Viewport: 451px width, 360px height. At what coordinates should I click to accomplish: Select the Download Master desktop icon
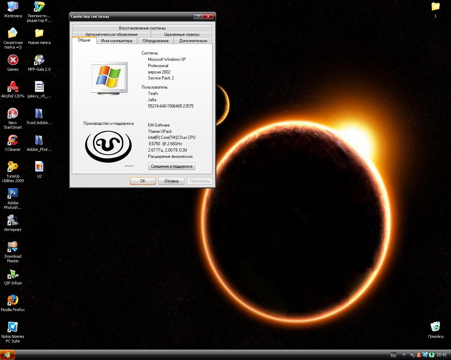point(13,246)
